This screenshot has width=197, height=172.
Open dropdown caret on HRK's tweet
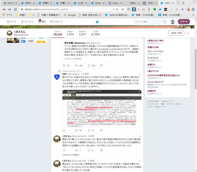[140, 74]
